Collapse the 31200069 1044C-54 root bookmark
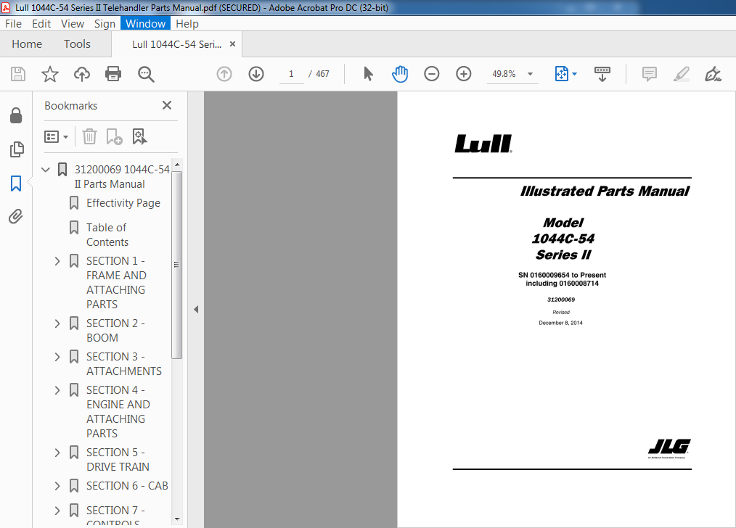 [x=46, y=169]
